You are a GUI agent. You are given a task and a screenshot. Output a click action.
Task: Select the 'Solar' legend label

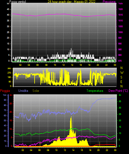(36, 91)
